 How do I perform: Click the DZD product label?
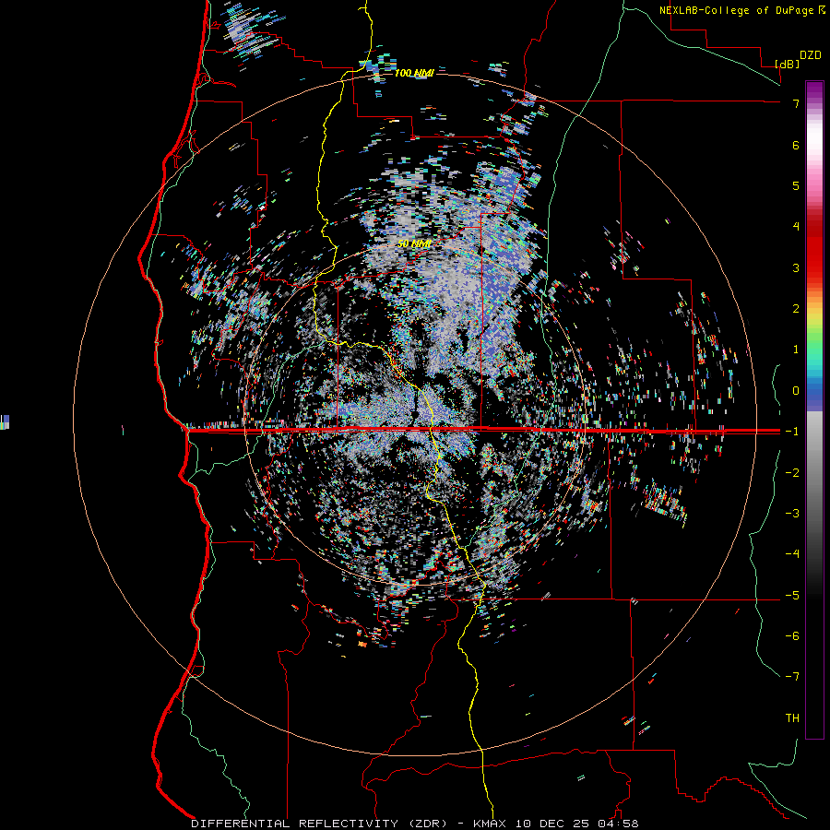(811, 55)
